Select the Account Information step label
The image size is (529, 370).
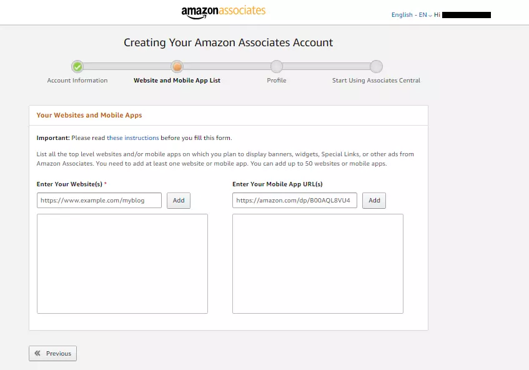pyautogui.click(x=77, y=81)
